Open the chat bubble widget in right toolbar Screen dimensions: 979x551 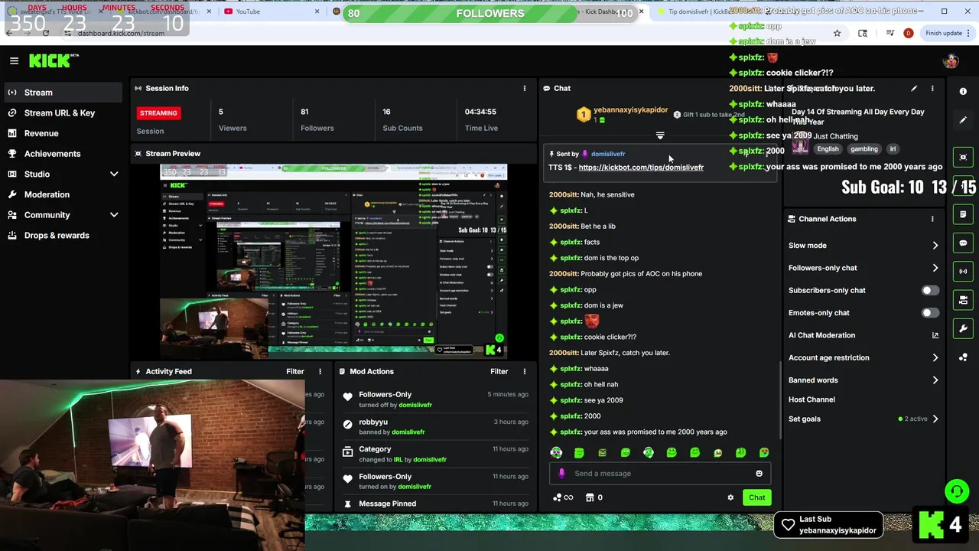click(x=963, y=243)
